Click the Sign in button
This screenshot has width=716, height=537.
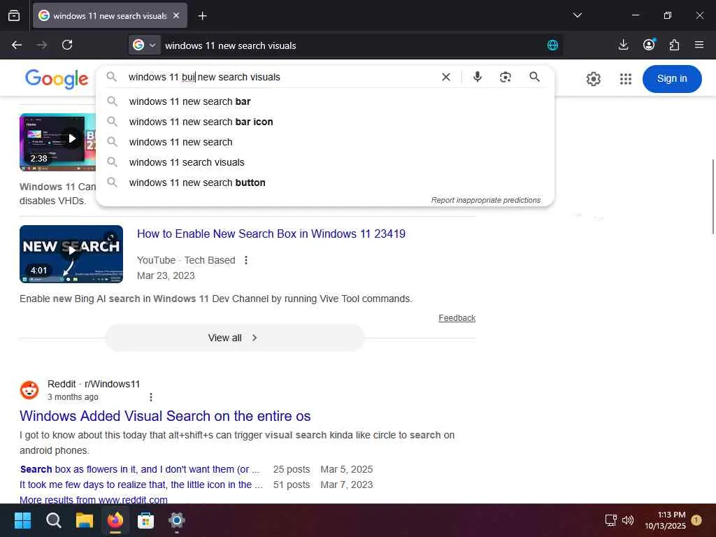[672, 78]
